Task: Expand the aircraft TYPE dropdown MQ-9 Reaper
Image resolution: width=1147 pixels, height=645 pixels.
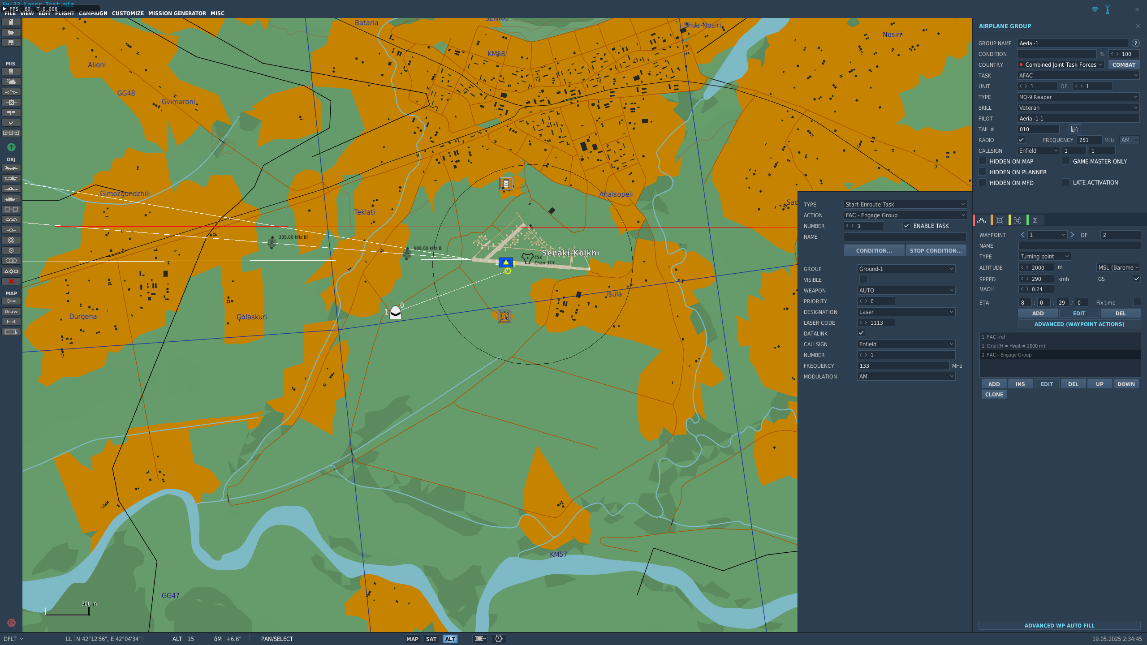Action: [x=1078, y=97]
